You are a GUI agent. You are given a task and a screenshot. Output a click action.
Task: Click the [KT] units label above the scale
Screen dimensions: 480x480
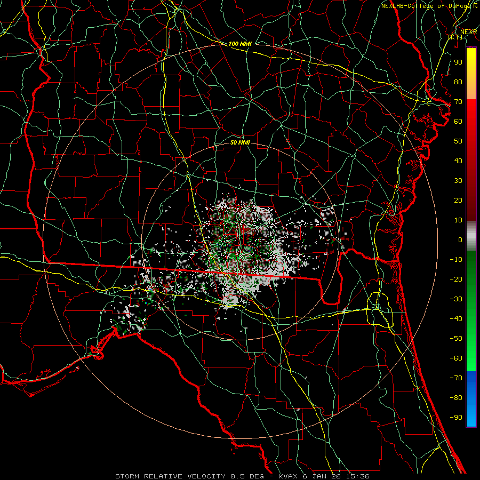455,37
